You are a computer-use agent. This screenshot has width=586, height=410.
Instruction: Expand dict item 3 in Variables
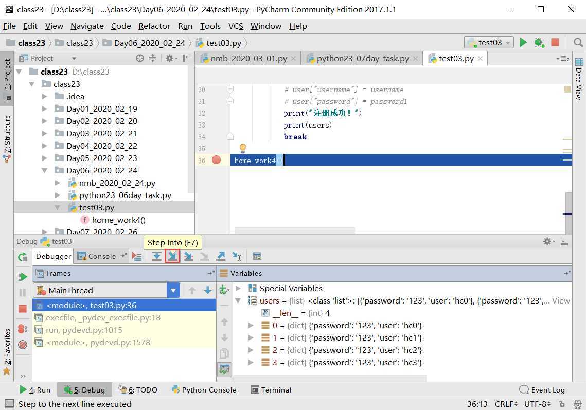click(251, 362)
